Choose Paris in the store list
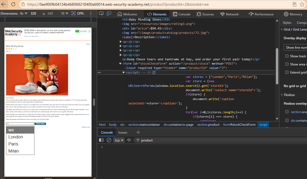Image resolution: width=307 pixels, height=179 pixels. [20, 144]
